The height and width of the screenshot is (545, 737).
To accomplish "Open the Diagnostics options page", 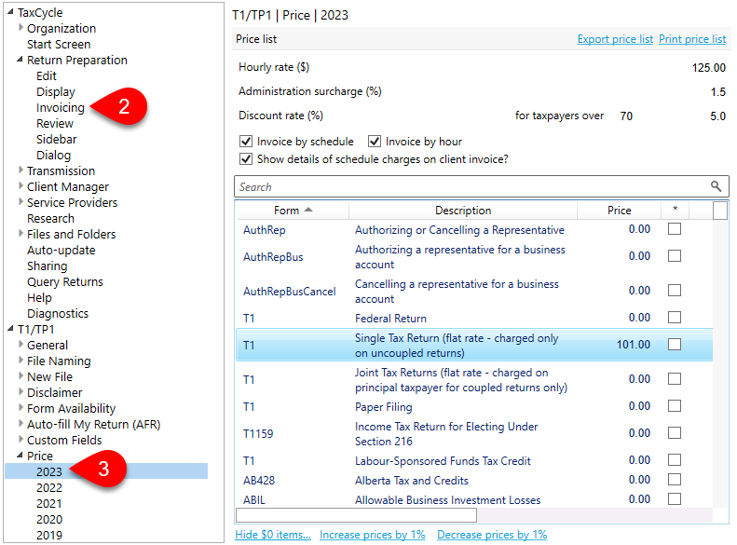I will coord(58,313).
